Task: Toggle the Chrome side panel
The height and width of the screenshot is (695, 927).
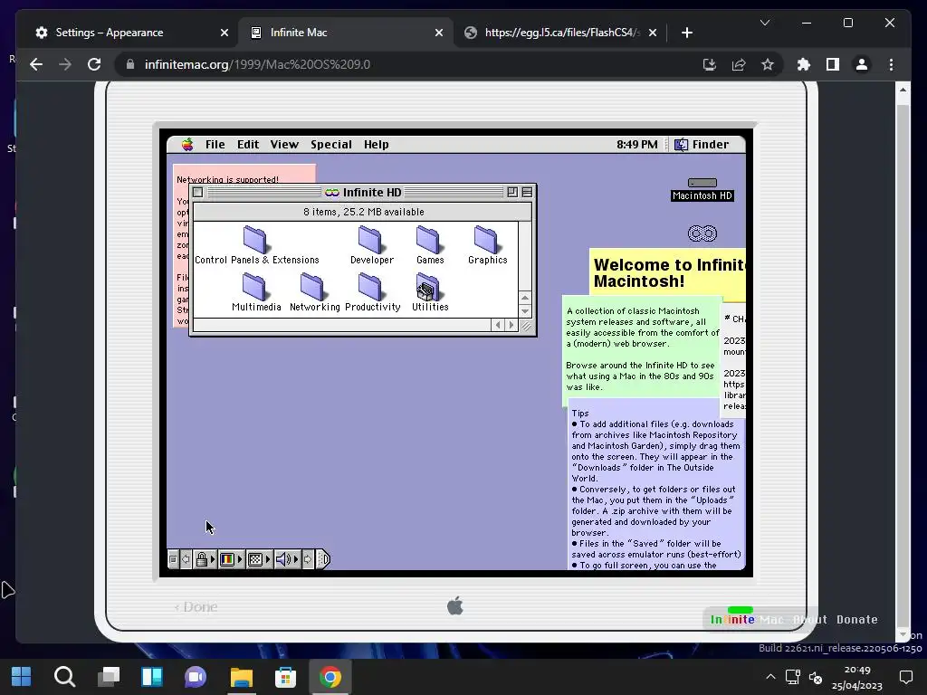Action: click(833, 64)
